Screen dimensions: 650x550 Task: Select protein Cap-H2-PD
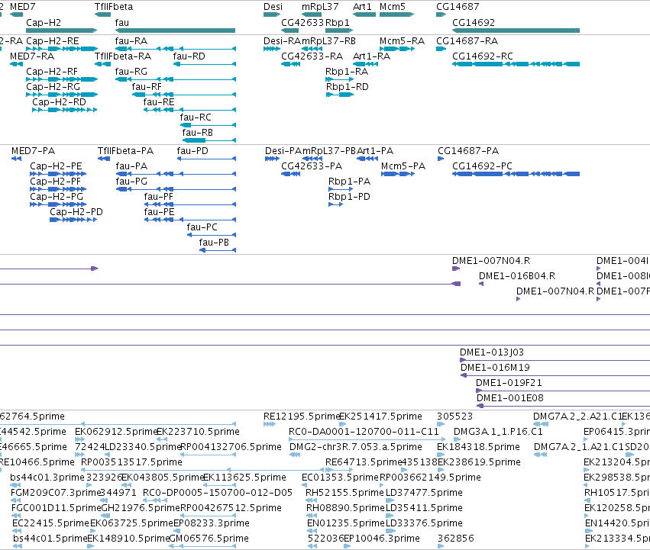tap(76, 212)
